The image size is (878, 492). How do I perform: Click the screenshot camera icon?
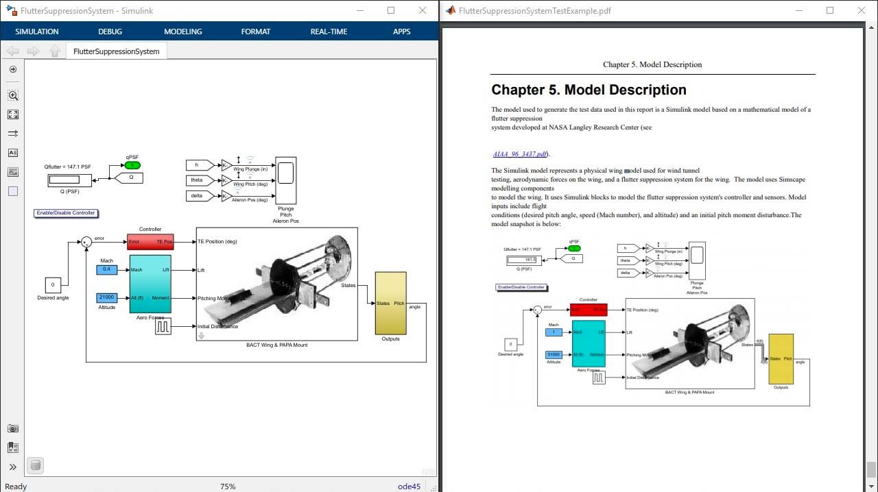13,428
